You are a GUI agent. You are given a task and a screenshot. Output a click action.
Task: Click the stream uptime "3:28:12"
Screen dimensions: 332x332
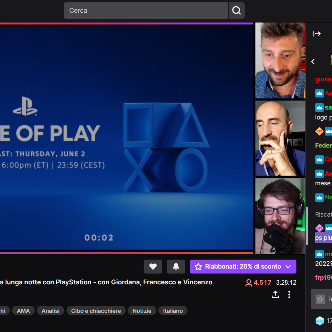pyautogui.click(x=286, y=282)
